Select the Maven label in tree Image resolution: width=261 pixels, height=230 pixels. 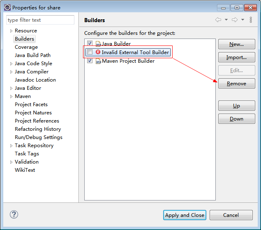23,96
